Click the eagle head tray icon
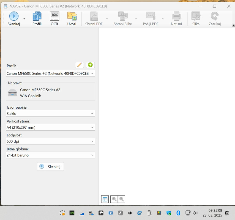The height and width of the screenshot is (220, 235). (101, 213)
